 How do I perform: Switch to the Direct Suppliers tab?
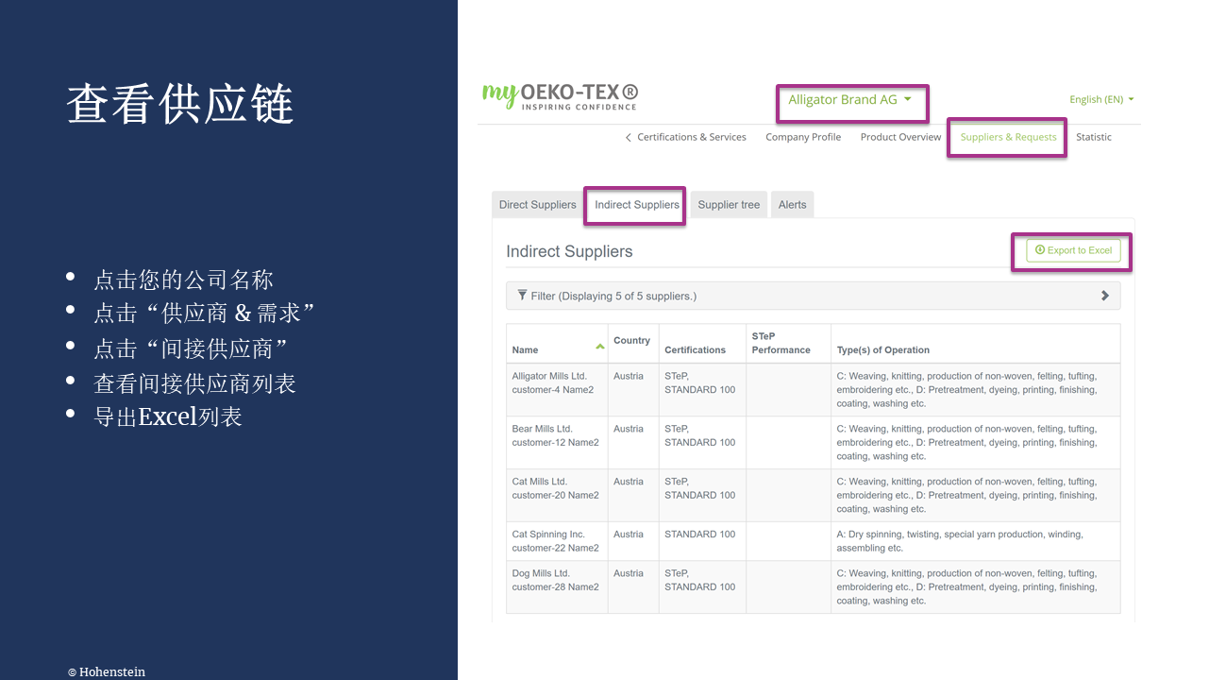point(537,205)
